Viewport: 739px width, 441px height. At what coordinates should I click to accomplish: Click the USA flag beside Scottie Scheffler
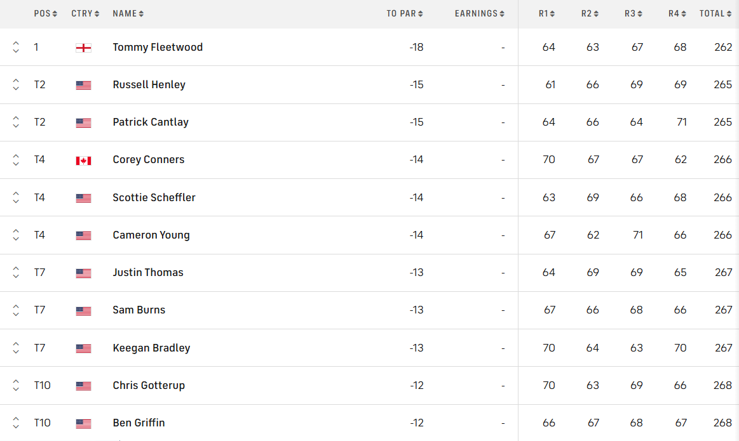pos(83,198)
